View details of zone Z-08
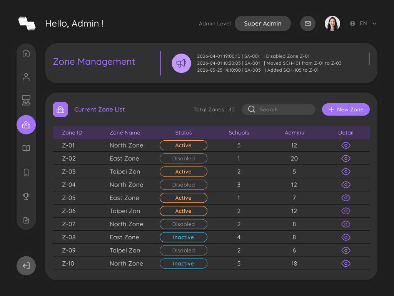 click(x=346, y=237)
